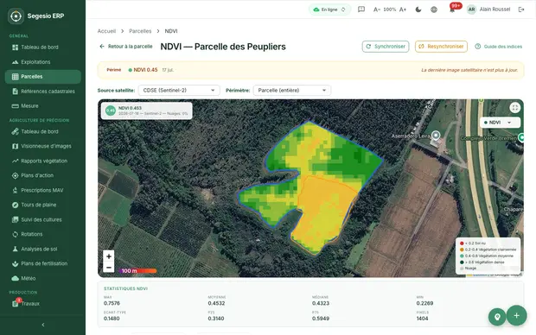The height and width of the screenshot is (335, 536).
Task: Click the Rotations cycle icon
Action: pos(15,234)
